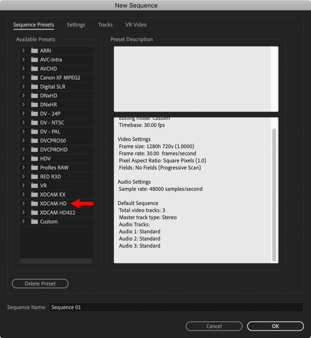
Task: Click the DV - NTSC folder icon
Action: point(34,123)
